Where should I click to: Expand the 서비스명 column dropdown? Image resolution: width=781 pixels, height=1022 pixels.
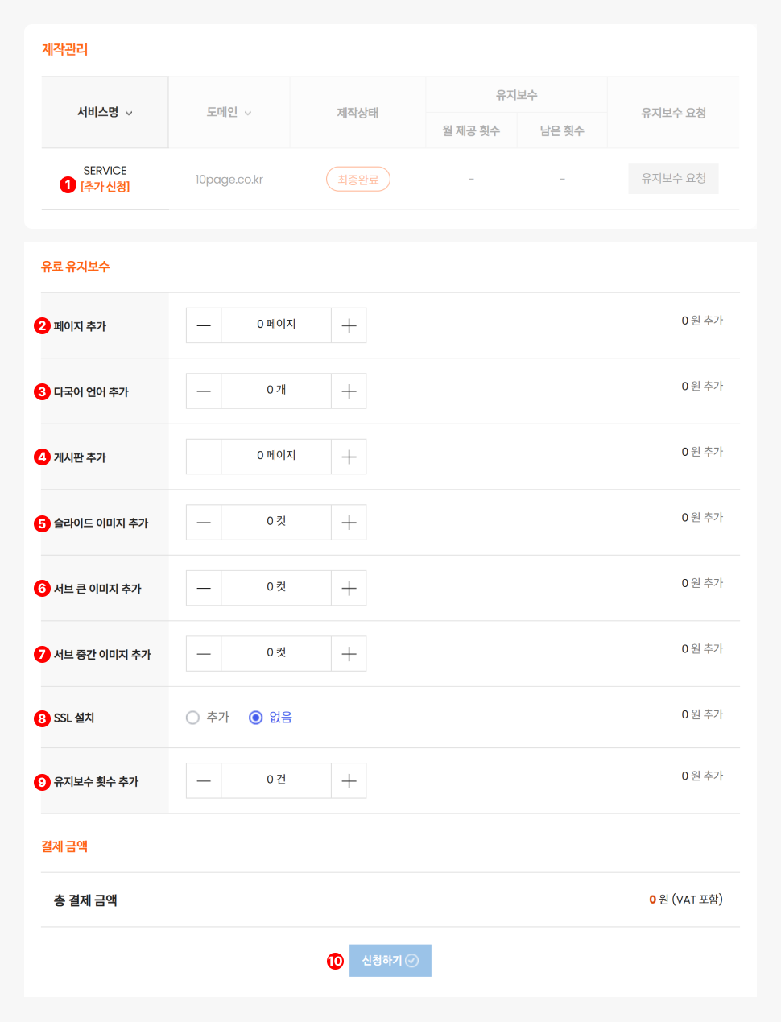pyautogui.click(x=129, y=114)
